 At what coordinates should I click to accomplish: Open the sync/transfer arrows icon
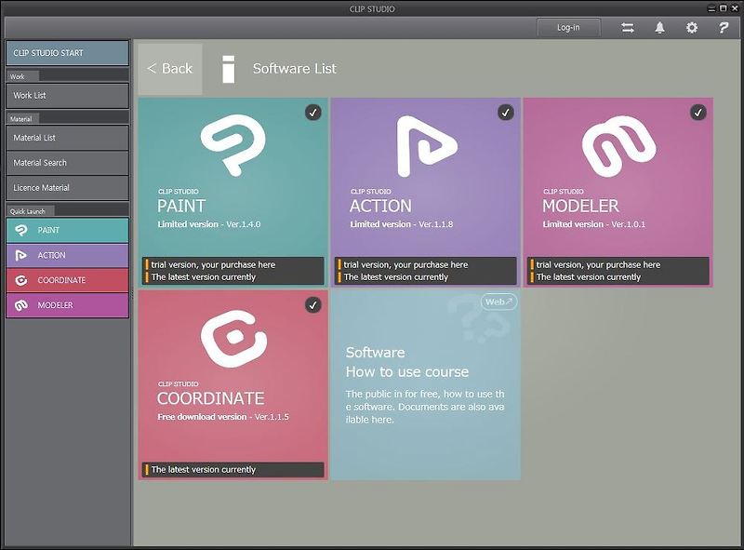(627, 28)
